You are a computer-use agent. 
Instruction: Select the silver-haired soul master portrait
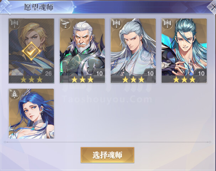133,47
